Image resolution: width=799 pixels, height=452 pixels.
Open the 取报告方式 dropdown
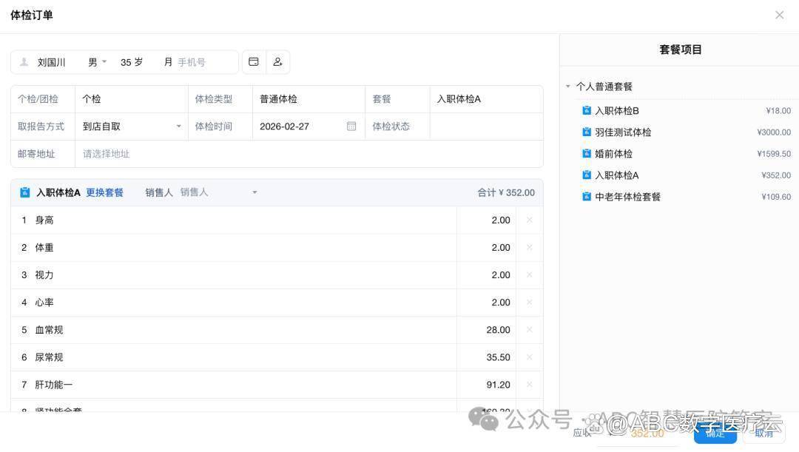[x=131, y=127]
